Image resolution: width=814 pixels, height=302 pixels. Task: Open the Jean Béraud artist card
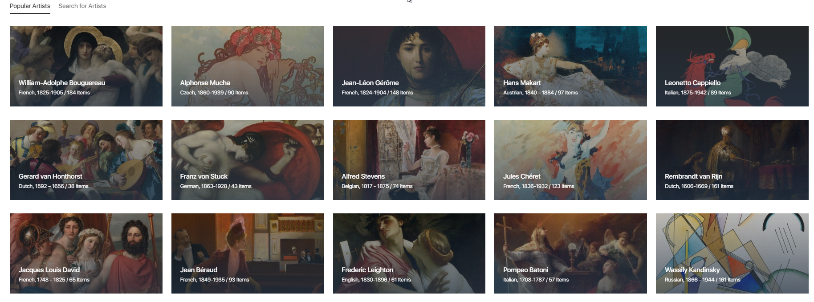pyautogui.click(x=248, y=253)
